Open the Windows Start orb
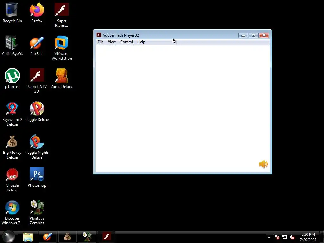This screenshot has width=324, height=243. 9,237
